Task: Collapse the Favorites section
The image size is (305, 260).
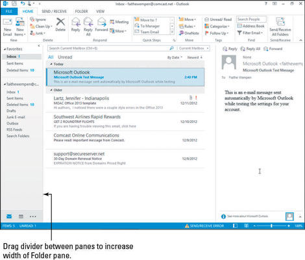Action: [5, 49]
